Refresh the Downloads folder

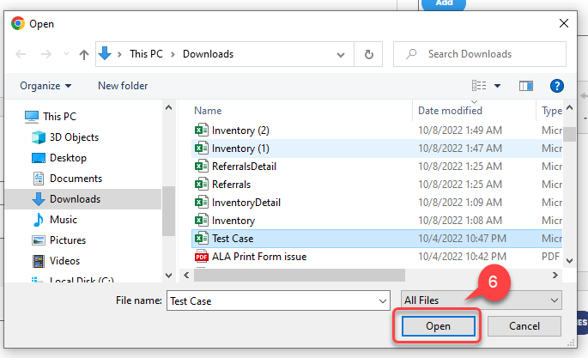[x=369, y=54]
